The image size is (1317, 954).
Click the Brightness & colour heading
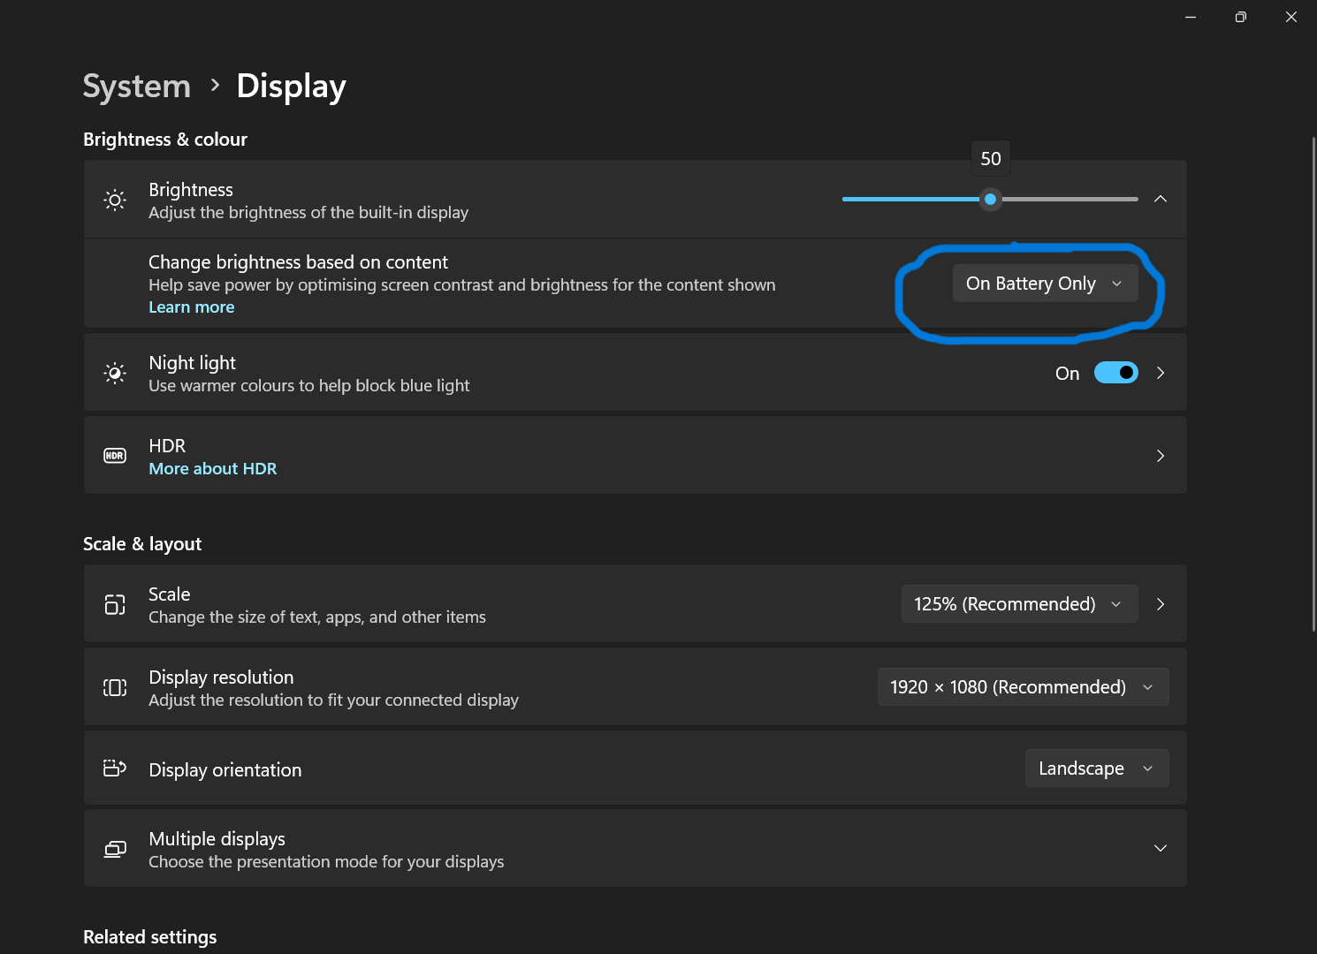(x=165, y=140)
